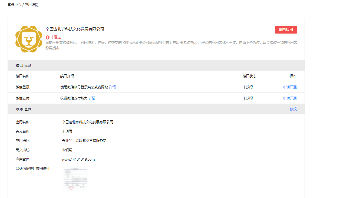Click the 获得微信支付能力 description
This screenshot has width=340, height=198.
tap(74, 98)
